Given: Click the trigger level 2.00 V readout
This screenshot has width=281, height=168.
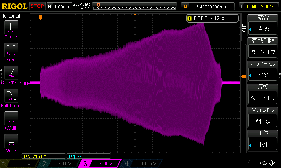Looking at the screenshot, I should pos(267,7).
